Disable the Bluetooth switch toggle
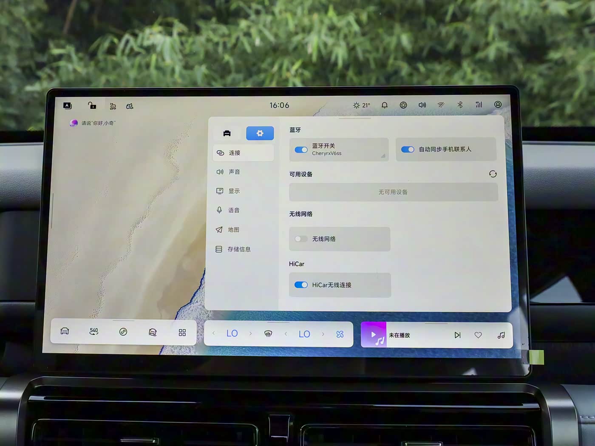Viewport: 595px width, 446px height. [x=301, y=150]
